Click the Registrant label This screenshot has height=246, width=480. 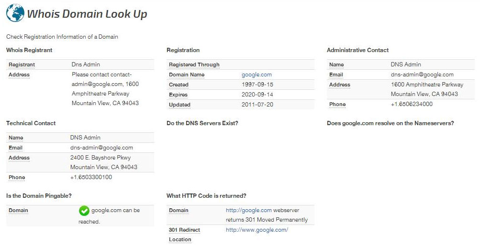click(22, 64)
